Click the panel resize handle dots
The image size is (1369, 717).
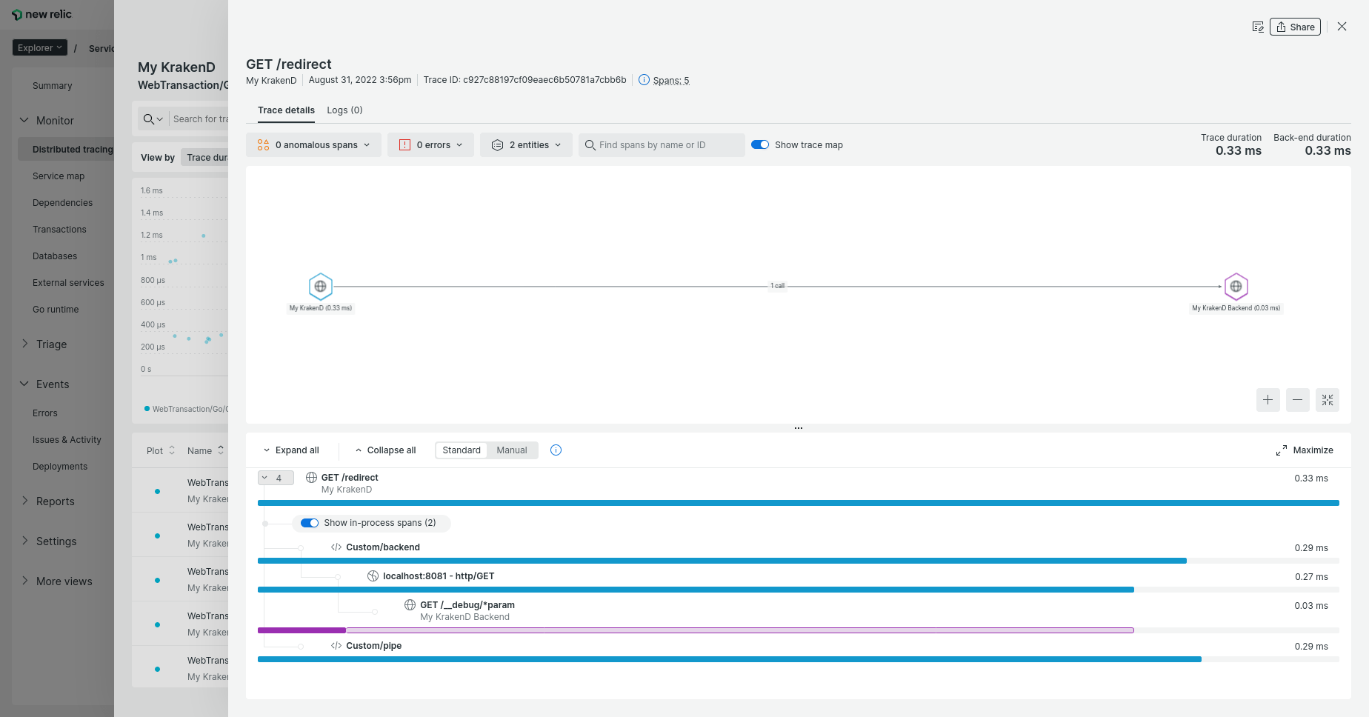(799, 428)
